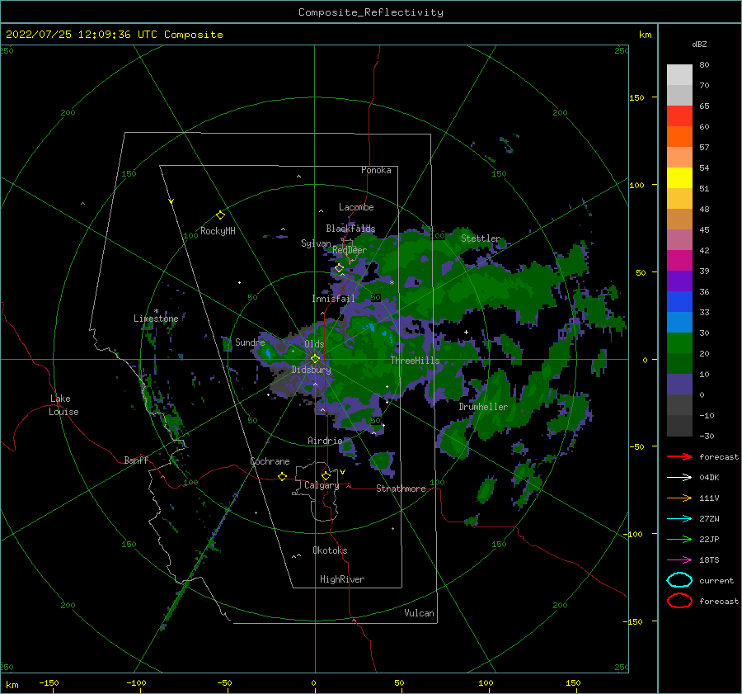Click the 80 value in dBZ scale

(704, 65)
